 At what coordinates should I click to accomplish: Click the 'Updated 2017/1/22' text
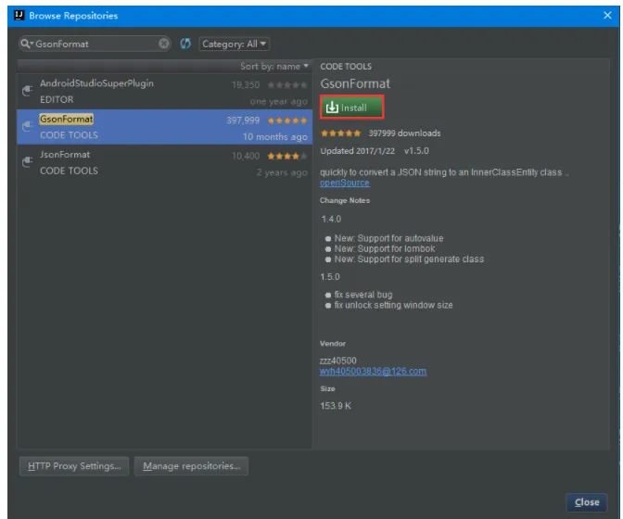click(x=358, y=151)
